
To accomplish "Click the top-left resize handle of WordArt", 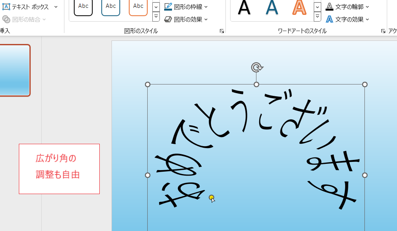I will (x=148, y=84).
